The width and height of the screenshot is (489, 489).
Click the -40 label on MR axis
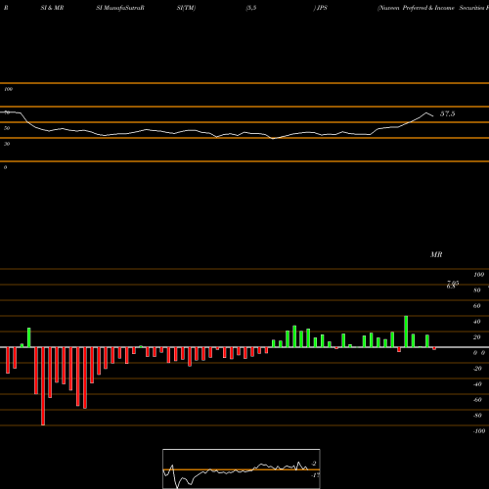pyautogui.click(x=477, y=384)
